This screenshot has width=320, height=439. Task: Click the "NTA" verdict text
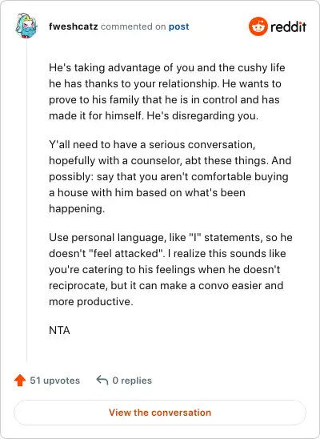59,330
